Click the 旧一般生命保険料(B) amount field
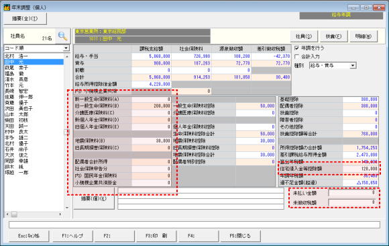The height and width of the screenshot is (246, 389). click(151, 106)
